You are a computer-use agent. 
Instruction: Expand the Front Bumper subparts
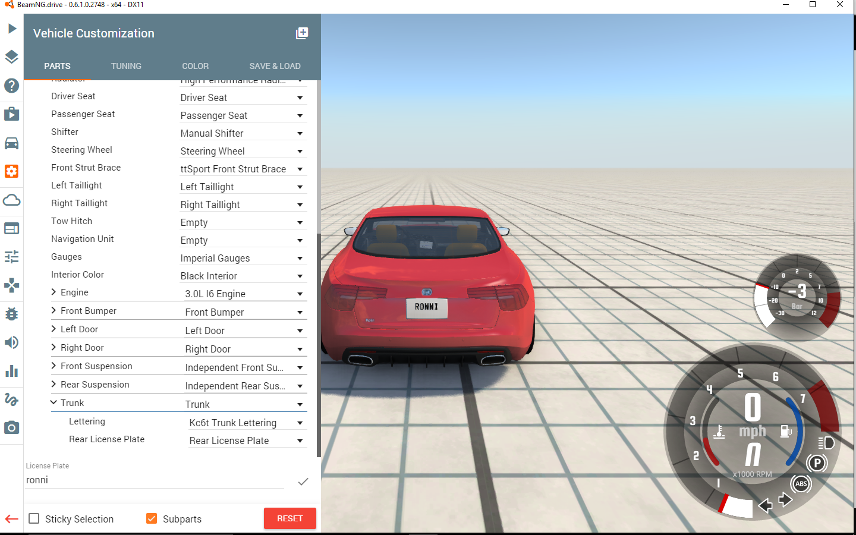click(53, 310)
